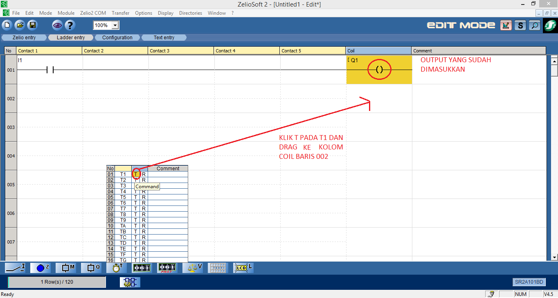Open the ? help menu
This screenshot has width=558, height=298.
pyautogui.click(x=232, y=13)
